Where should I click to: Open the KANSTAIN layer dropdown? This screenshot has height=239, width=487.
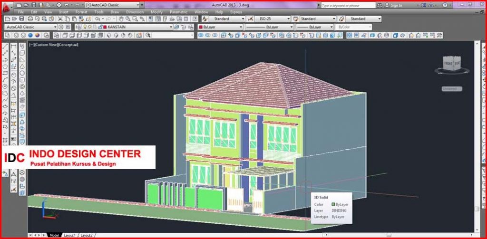click(x=127, y=27)
